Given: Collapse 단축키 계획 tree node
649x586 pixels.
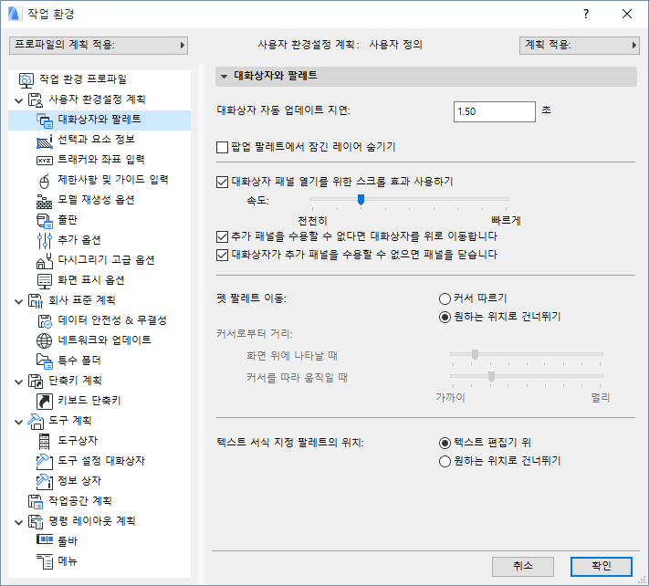Looking at the screenshot, I should pos(18,382).
